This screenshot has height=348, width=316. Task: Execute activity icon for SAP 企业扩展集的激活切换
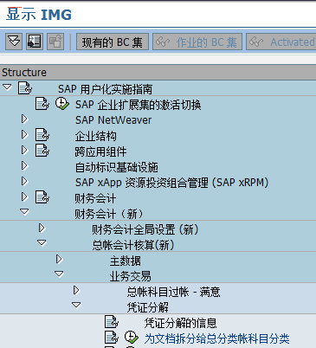click(62, 104)
